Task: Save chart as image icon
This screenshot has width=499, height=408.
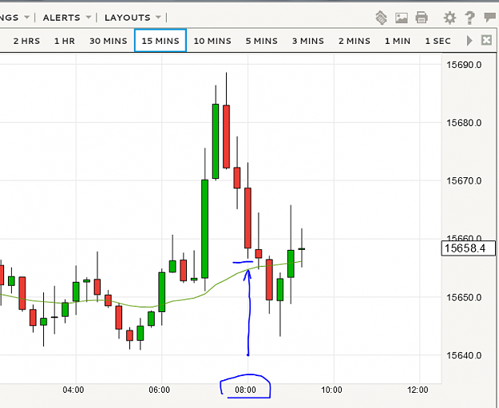Action: pos(402,18)
